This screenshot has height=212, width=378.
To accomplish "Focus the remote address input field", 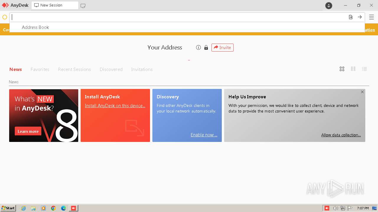I will click(178, 17).
